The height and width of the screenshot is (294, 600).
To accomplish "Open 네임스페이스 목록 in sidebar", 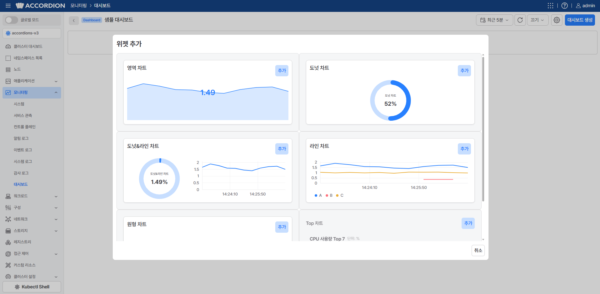I will click(32, 58).
